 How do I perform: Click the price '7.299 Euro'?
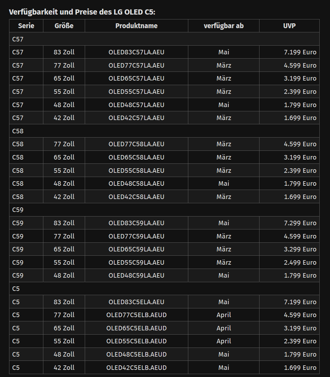click(x=300, y=223)
